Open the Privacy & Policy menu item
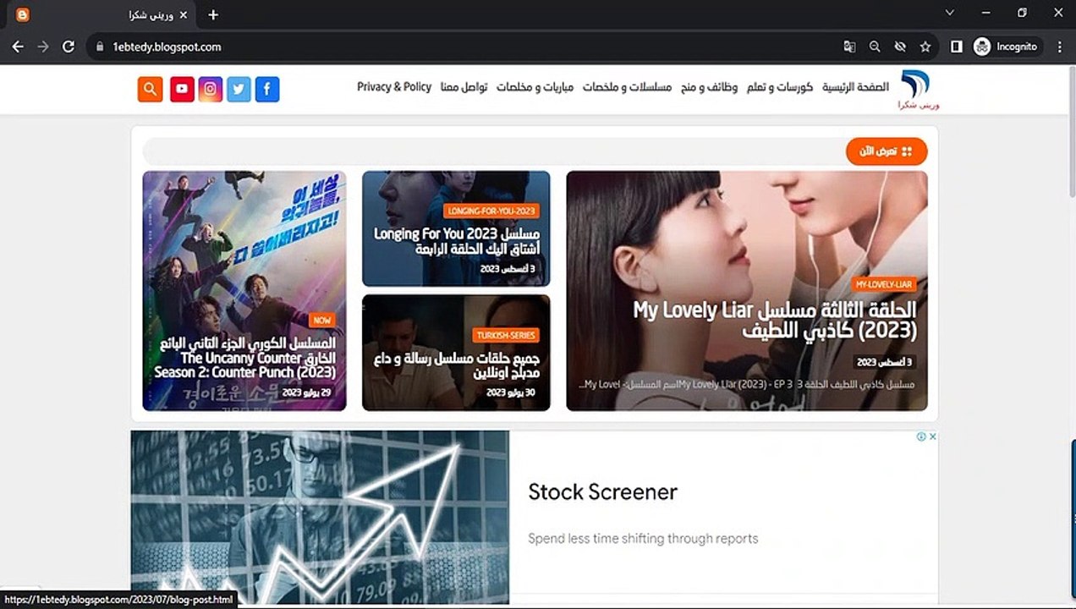 394,87
